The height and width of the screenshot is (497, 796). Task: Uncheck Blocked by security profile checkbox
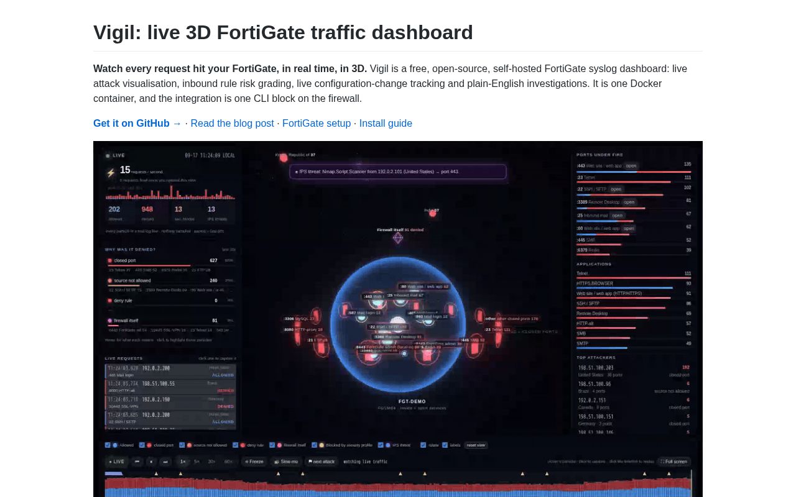coord(313,445)
